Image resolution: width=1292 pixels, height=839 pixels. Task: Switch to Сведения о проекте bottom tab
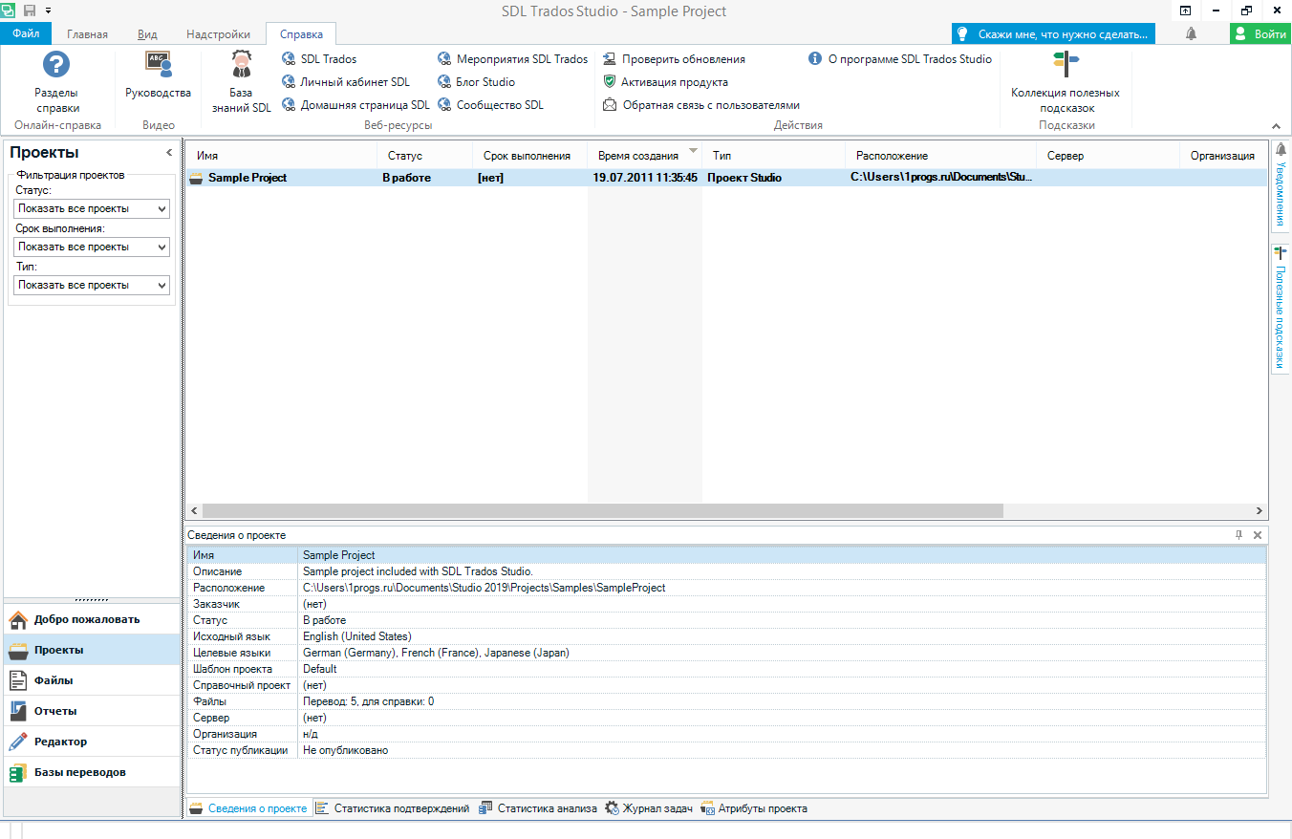[248, 808]
